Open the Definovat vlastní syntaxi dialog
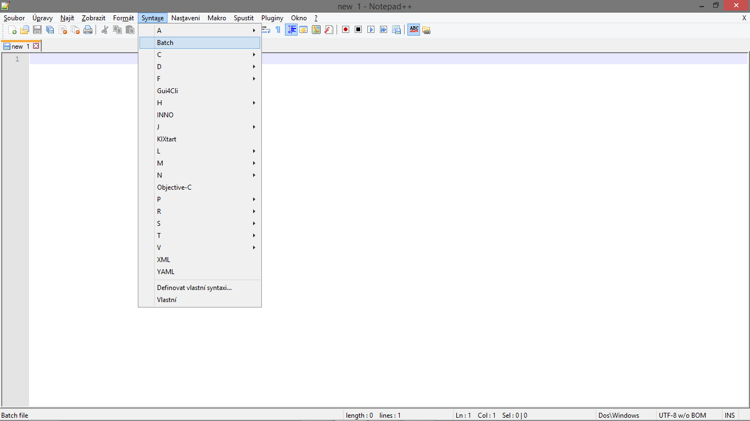The height and width of the screenshot is (421, 750). coord(193,287)
